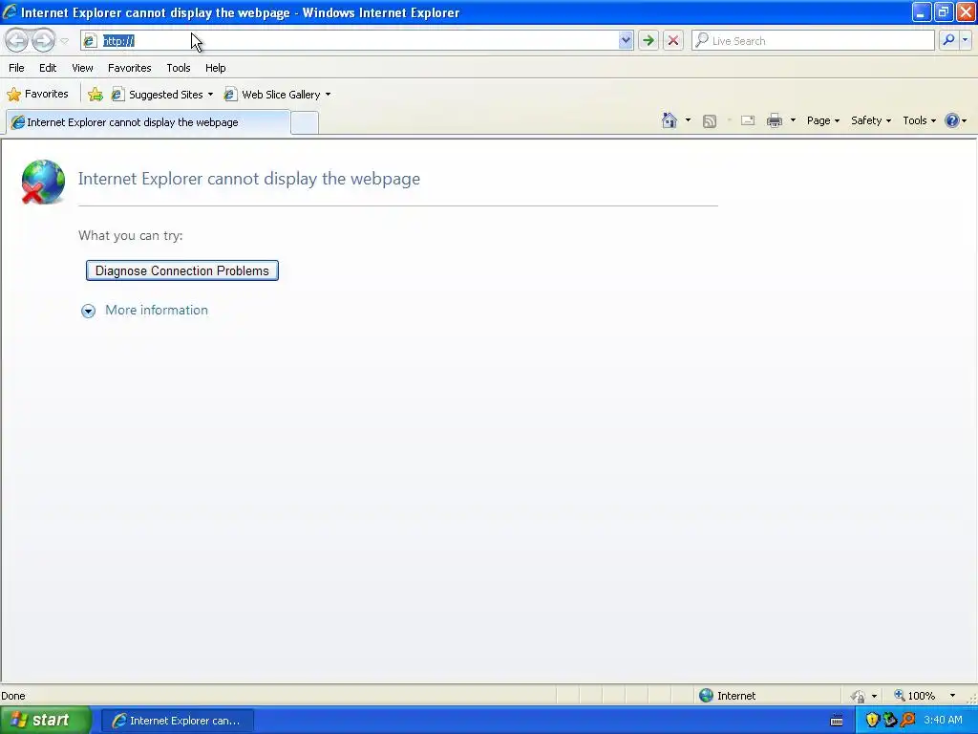
Task: Open the Tools command bar menu
Action: click(919, 120)
